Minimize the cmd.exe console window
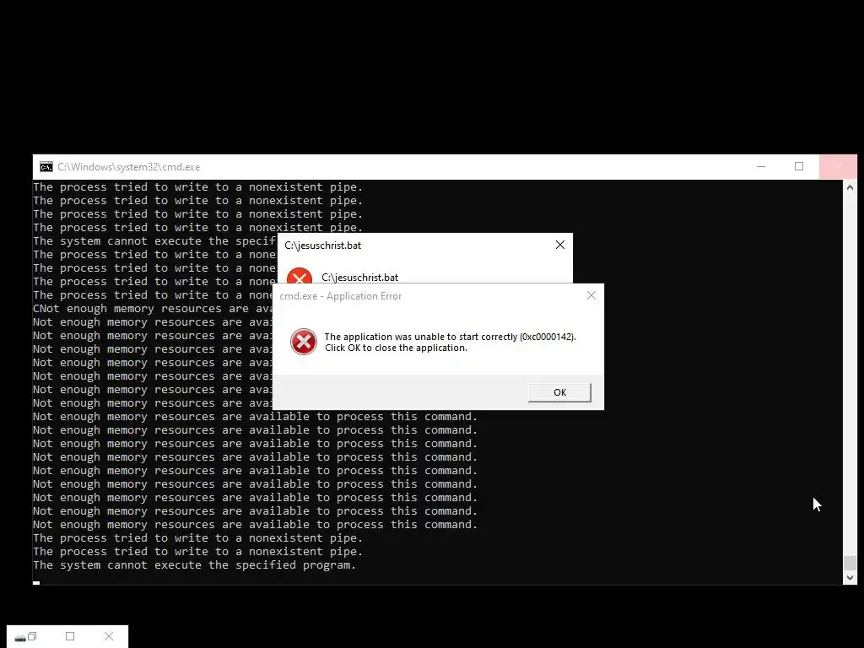864x648 pixels. (761, 166)
